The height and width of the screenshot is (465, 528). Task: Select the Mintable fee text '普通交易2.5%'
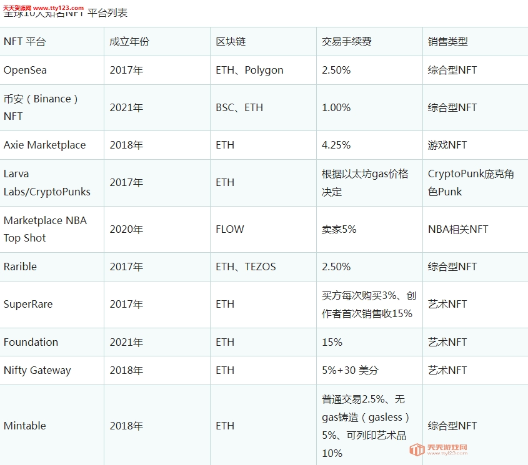coord(353,399)
